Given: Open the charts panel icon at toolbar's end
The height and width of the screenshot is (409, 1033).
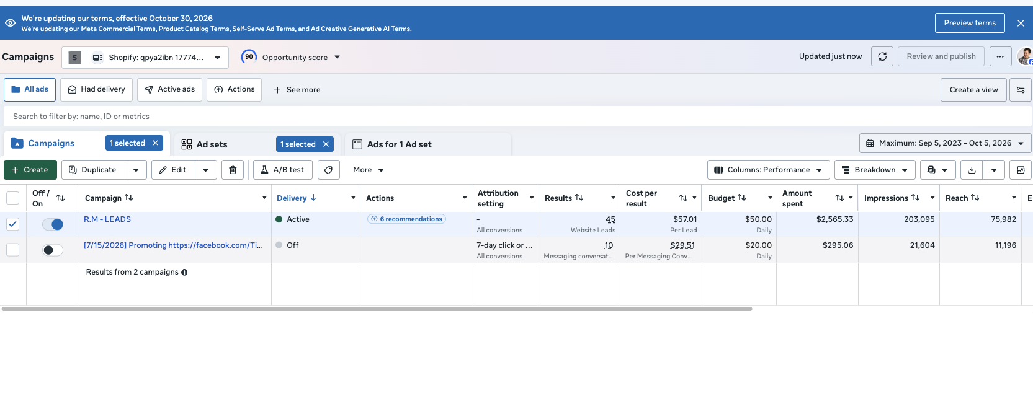Looking at the screenshot, I should [x=1021, y=170].
